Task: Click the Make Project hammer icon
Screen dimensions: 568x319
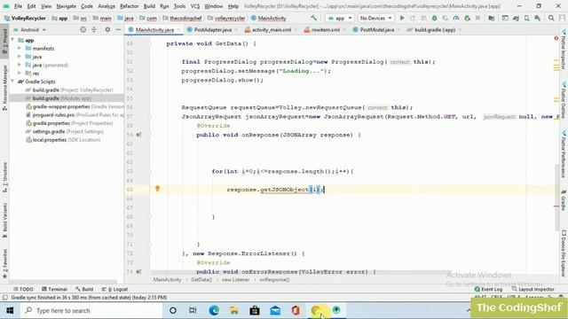Action: (x=313, y=18)
